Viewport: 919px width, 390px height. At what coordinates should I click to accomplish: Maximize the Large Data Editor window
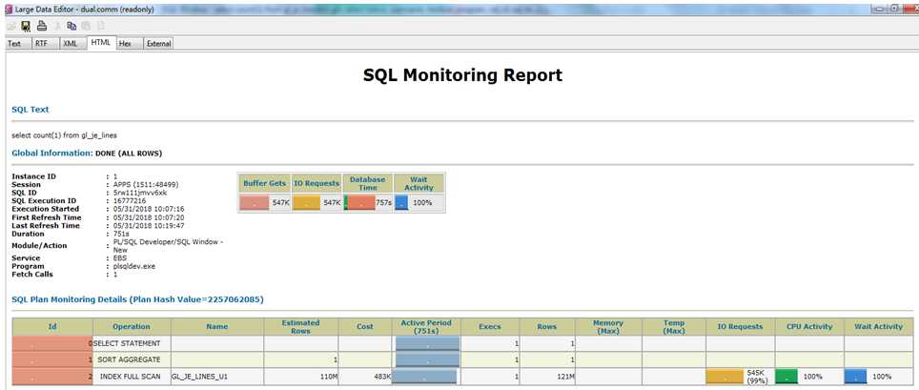894,9
